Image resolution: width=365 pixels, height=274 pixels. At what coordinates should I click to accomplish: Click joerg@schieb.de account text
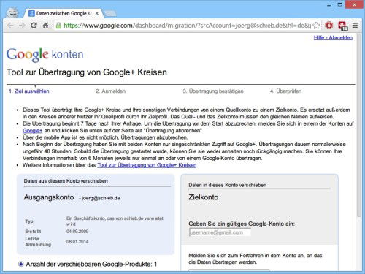point(101,198)
